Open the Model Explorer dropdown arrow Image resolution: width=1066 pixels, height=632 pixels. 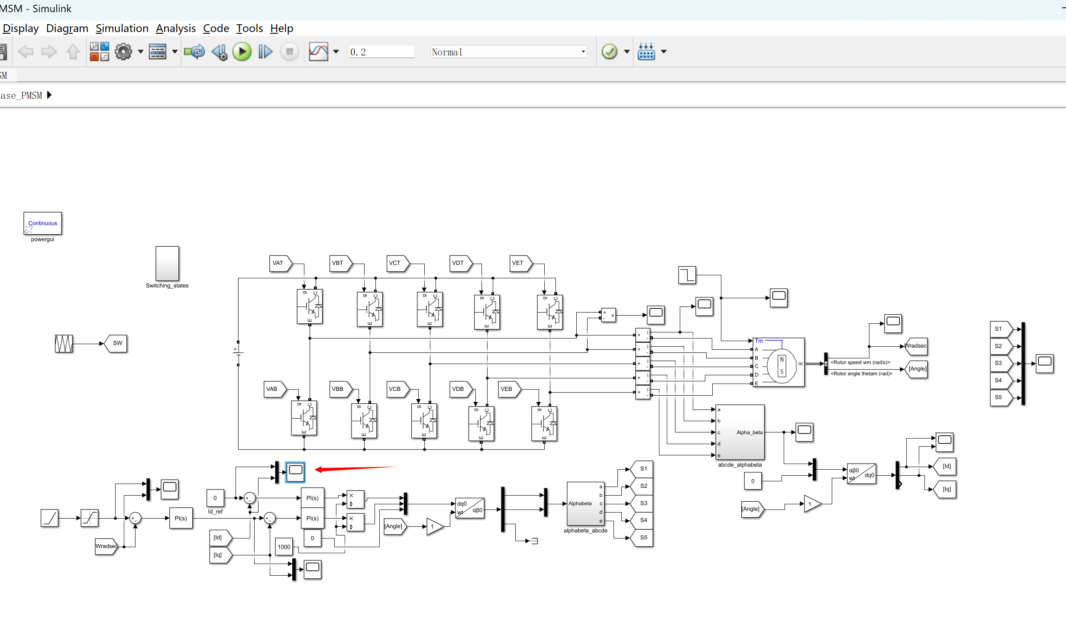(x=175, y=52)
